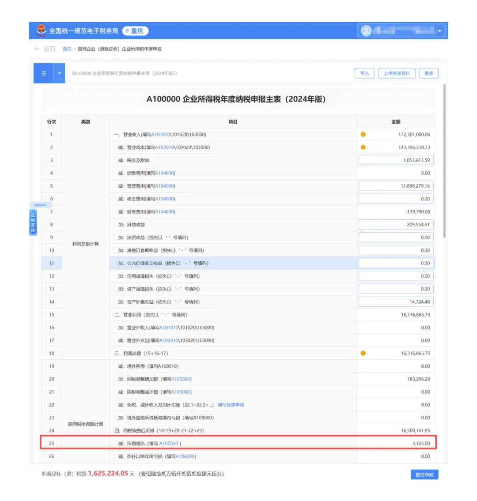This screenshot has width=477, height=501.
Task: Edit 公允价值变动收益 amount field
Action: (x=396, y=263)
